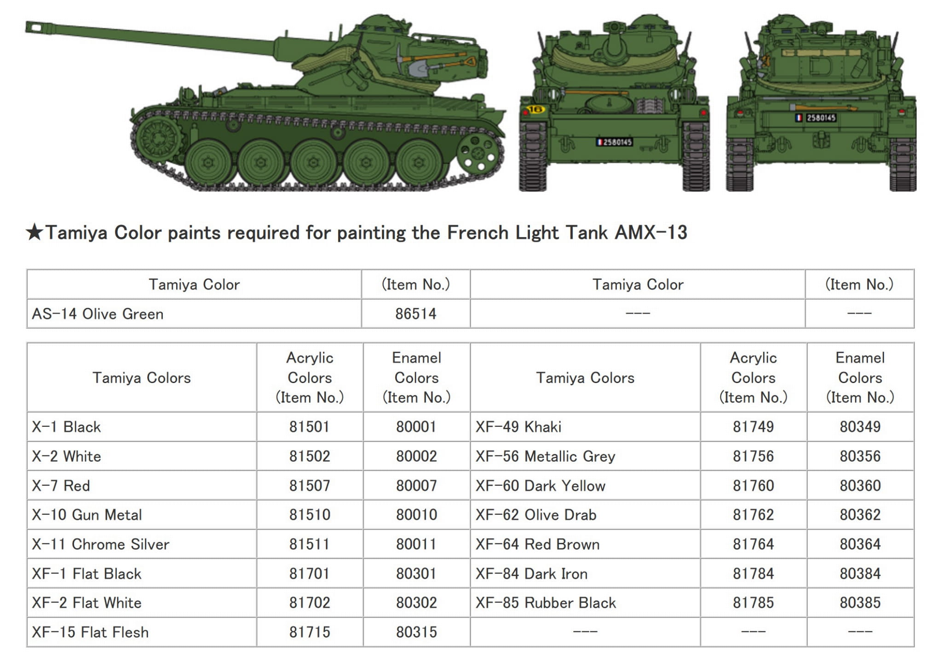Select the X-11 Chrome Silver cell
The width and height of the screenshot is (942, 657).
pyautogui.click(x=100, y=544)
